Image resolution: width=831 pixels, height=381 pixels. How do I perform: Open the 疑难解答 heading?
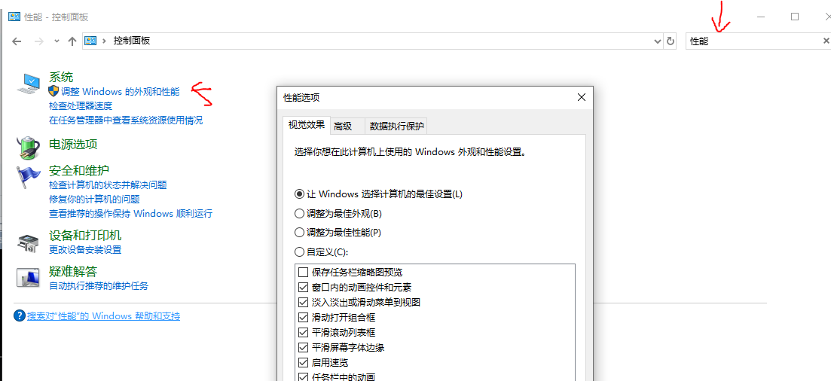click(x=73, y=272)
